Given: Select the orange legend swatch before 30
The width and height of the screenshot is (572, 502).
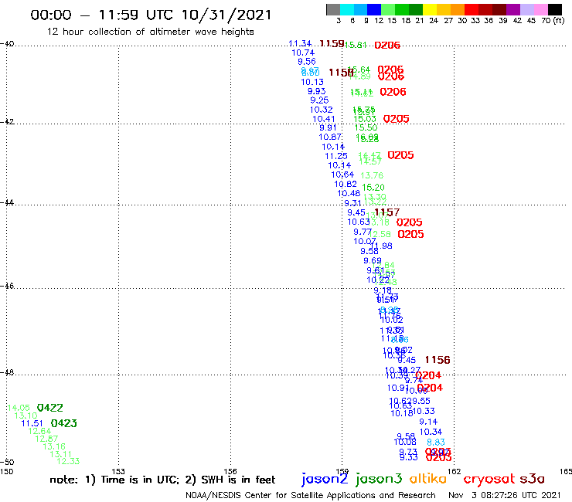Looking at the screenshot, I should click(x=458, y=10).
